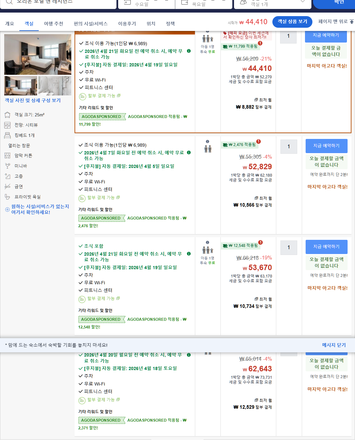Click the private bathroom (프라이빗 욕실) icon
Viewport: 355px width, 440px height.
(x=7, y=197)
